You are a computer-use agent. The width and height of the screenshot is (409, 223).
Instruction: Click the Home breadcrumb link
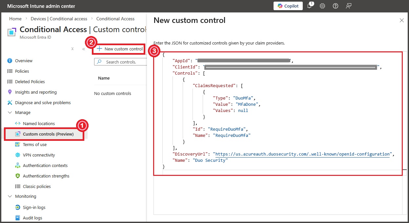(x=15, y=19)
